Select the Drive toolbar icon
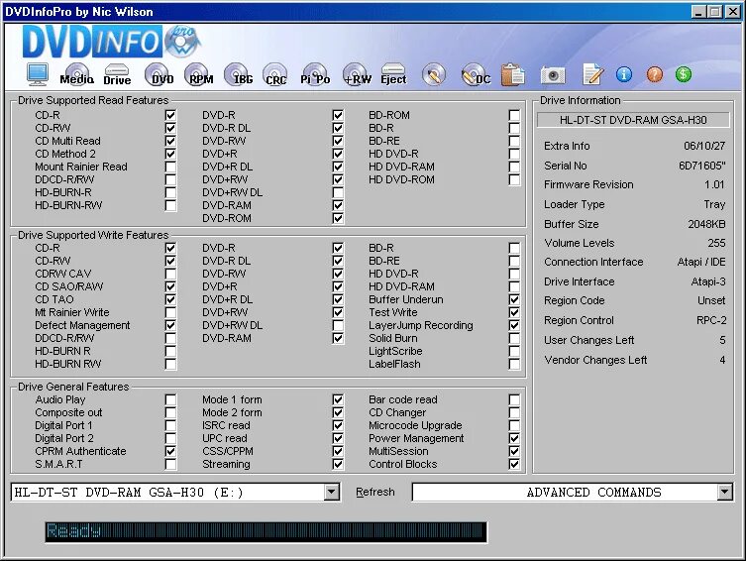This screenshot has width=746, height=561. tap(117, 74)
